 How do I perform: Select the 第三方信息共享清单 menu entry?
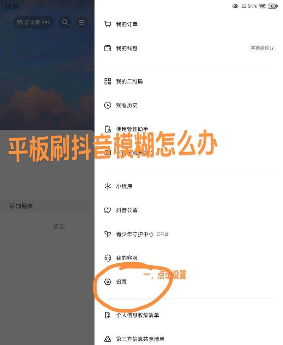coord(189,339)
